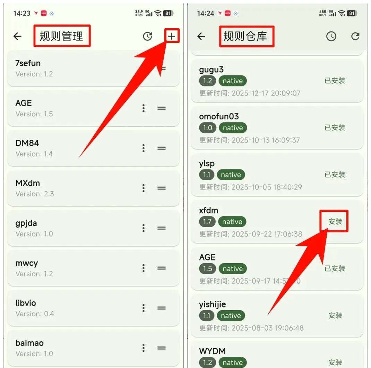Refresh the 规则仓库 list
The height and width of the screenshot is (368, 371).
[x=355, y=36]
